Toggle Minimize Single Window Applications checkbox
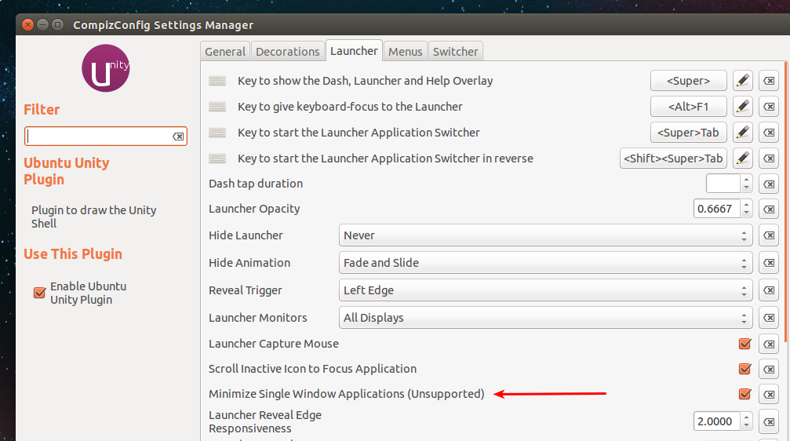 point(744,394)
